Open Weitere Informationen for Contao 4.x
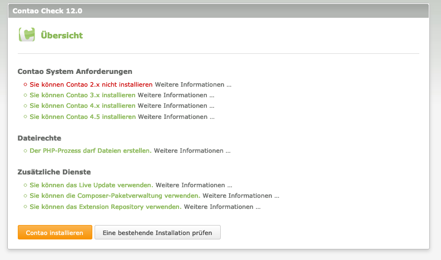The height and width of the screenshot is (260, 441). [x=176, y=106]
